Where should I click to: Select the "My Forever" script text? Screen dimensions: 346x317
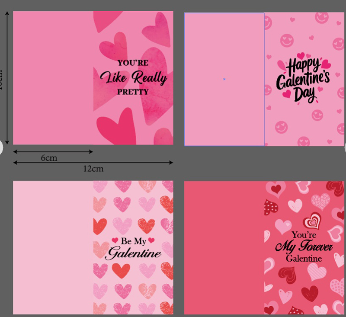(x=304, y=247)
